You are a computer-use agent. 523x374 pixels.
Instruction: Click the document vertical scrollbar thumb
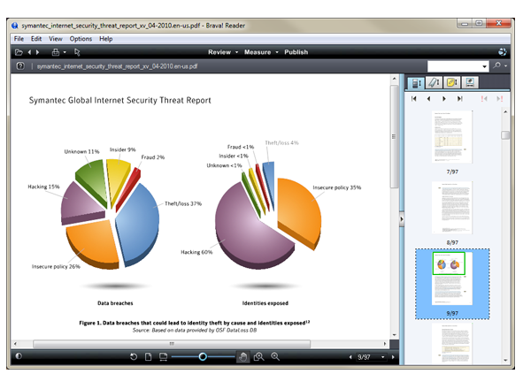coord(394,137)
